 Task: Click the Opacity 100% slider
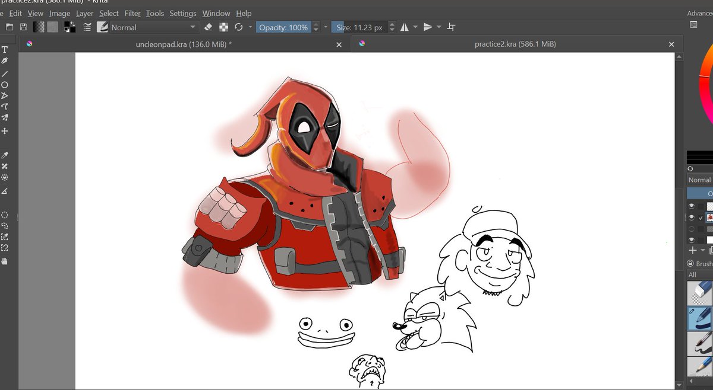(x=283, y=27)
